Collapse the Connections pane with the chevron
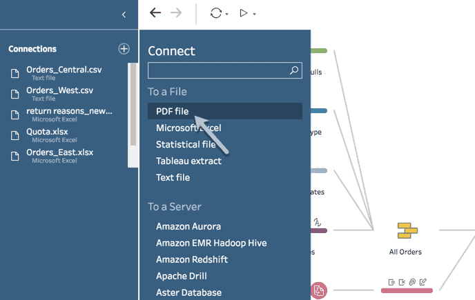 (124, 14)
